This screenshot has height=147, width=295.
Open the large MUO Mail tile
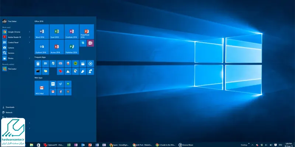[42, 88]
